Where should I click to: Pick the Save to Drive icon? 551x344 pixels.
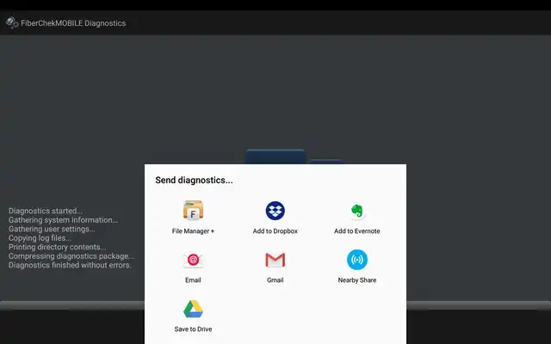[x=193, y=309]
